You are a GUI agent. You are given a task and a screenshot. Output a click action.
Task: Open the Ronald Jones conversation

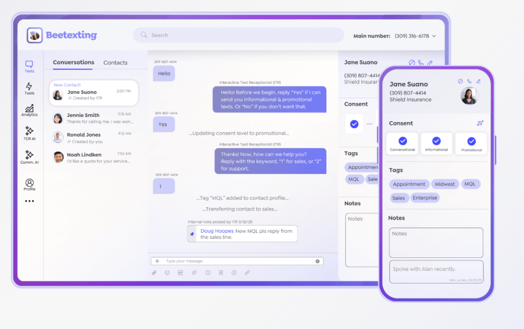coord(94,138)
